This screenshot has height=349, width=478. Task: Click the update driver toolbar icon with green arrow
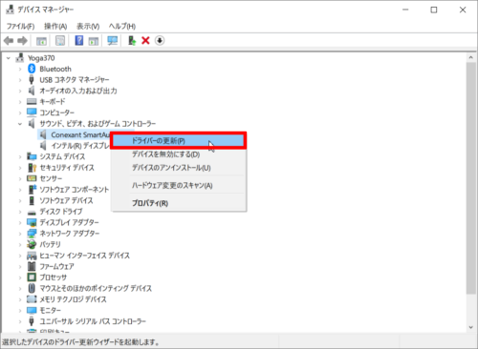coord(132,41)
